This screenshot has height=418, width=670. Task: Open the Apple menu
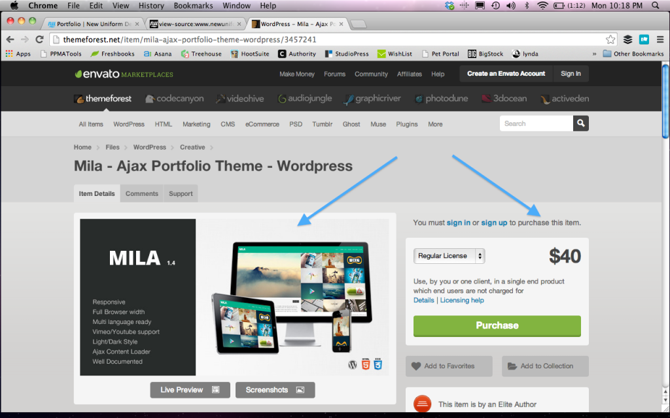click(14, 5)
